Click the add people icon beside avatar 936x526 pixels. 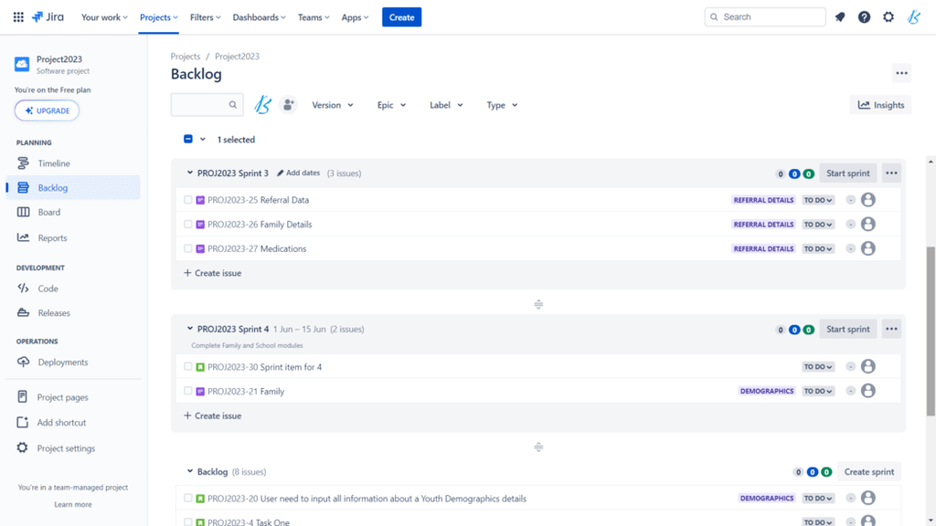point(288,105)
